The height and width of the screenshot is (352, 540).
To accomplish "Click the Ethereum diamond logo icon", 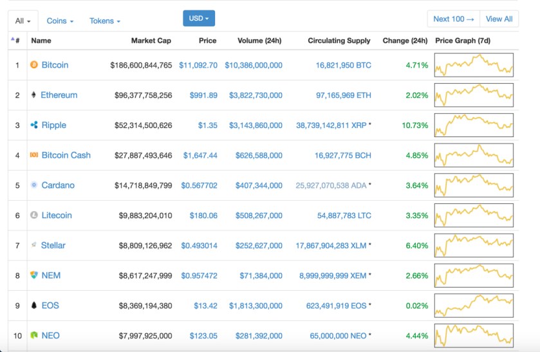I will click(33, 95).
